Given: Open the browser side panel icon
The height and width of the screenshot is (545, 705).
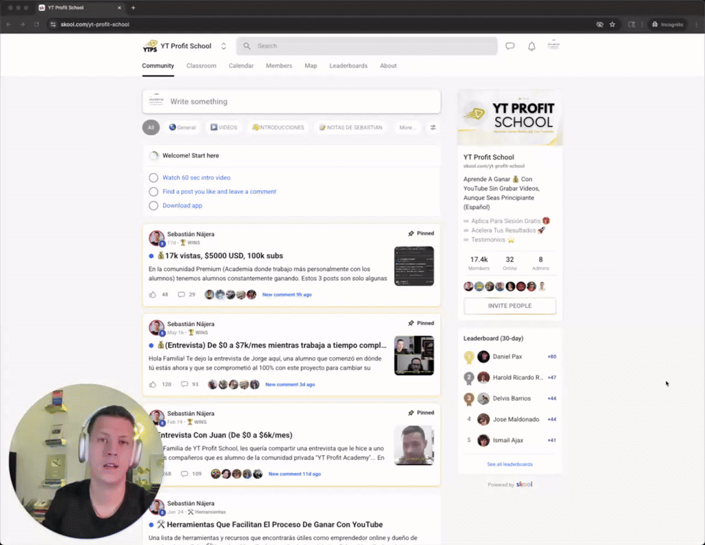Looking at the screenshot, I should pyautogui.click(x=632, y=24).
